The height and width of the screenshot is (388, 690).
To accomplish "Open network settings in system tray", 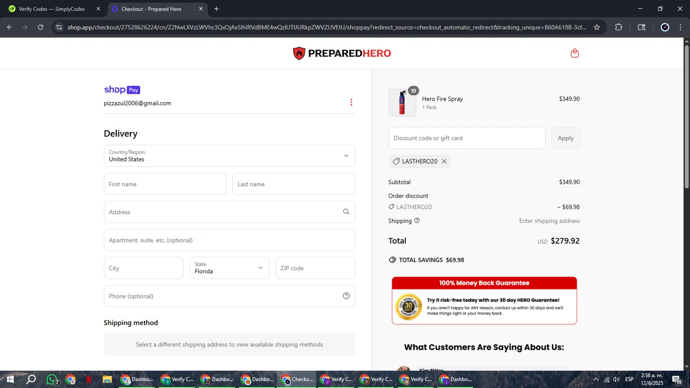I will click(x=607, y=379).
